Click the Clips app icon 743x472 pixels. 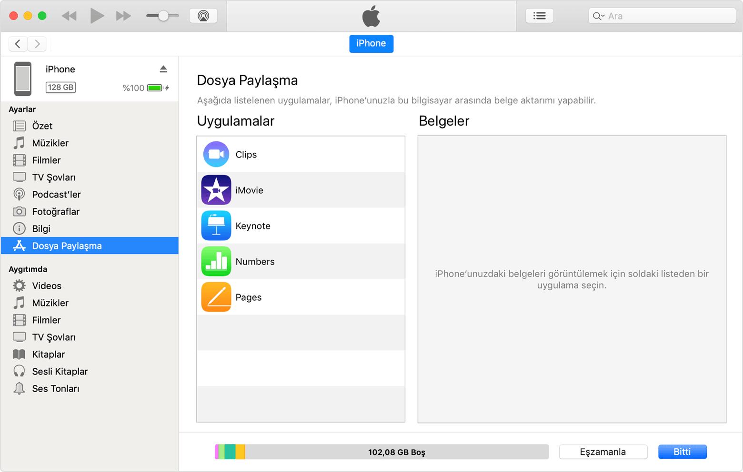tap(216, 154)
